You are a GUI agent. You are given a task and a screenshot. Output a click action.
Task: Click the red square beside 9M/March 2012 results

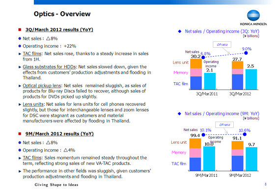click(x=20, y=134)
